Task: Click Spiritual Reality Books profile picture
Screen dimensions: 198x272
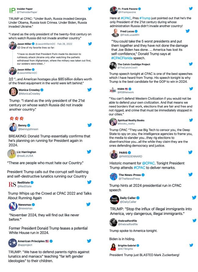Action: tap(113, 122)
